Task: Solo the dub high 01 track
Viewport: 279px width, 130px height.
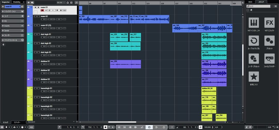Action: pyautogui.click(x=38, y=34)
